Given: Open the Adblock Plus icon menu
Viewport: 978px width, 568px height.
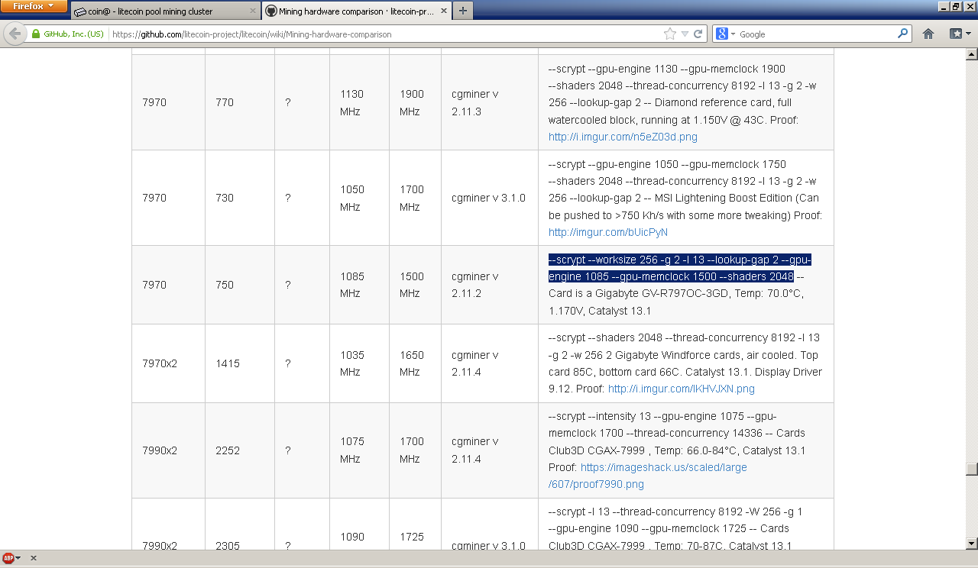Looking at the screenshot, I should click(11, 558).
